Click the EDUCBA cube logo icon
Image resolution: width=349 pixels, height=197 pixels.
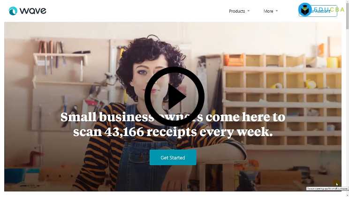305,9
